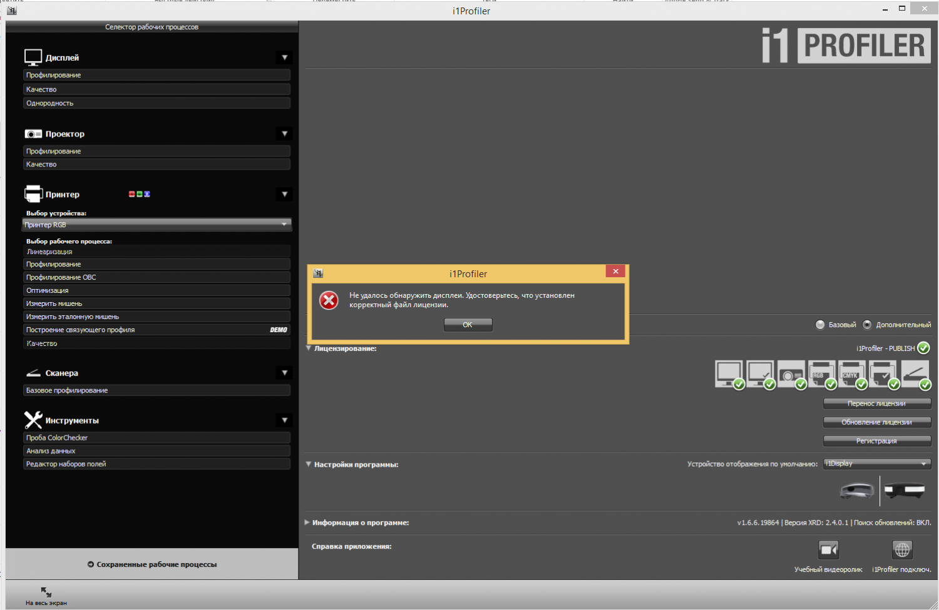Select Оптимизация printer workflow
Image resolution: width=939 pixels, height=610 pixels.
[157, 290]
